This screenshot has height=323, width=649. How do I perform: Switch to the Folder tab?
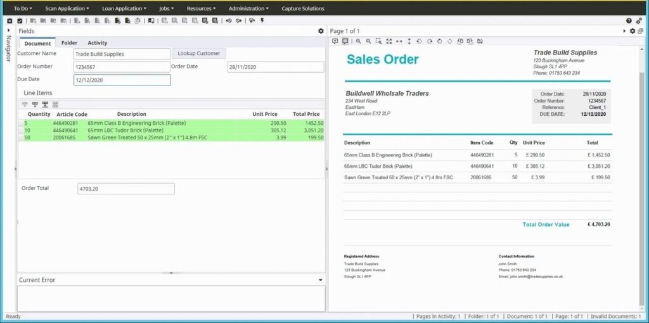tap(69, 43)
